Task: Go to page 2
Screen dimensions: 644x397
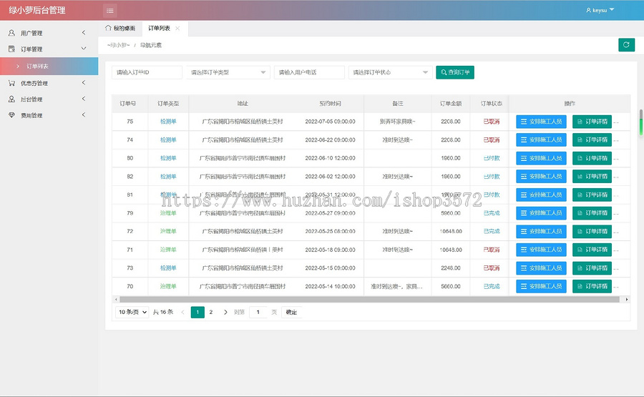Action: [210, 312]
